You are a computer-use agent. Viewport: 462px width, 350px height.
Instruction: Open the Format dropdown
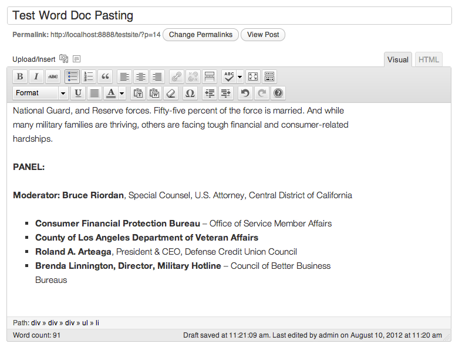tap(41, 93)
